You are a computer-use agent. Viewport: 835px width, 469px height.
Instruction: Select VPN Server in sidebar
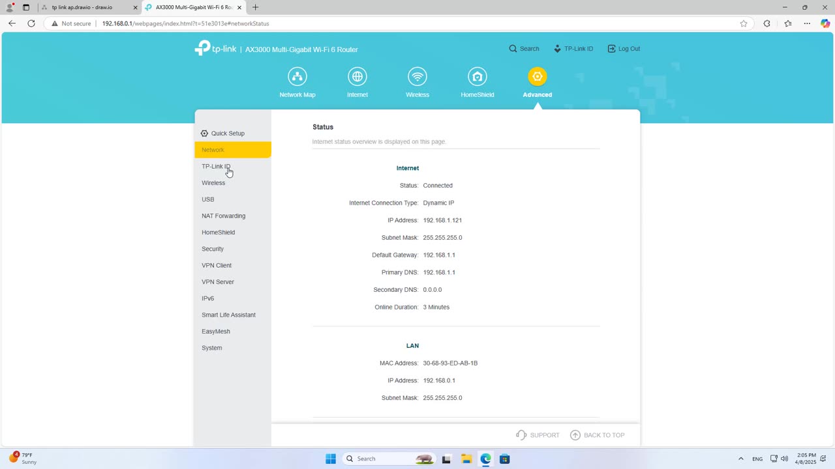pos(233,282)
